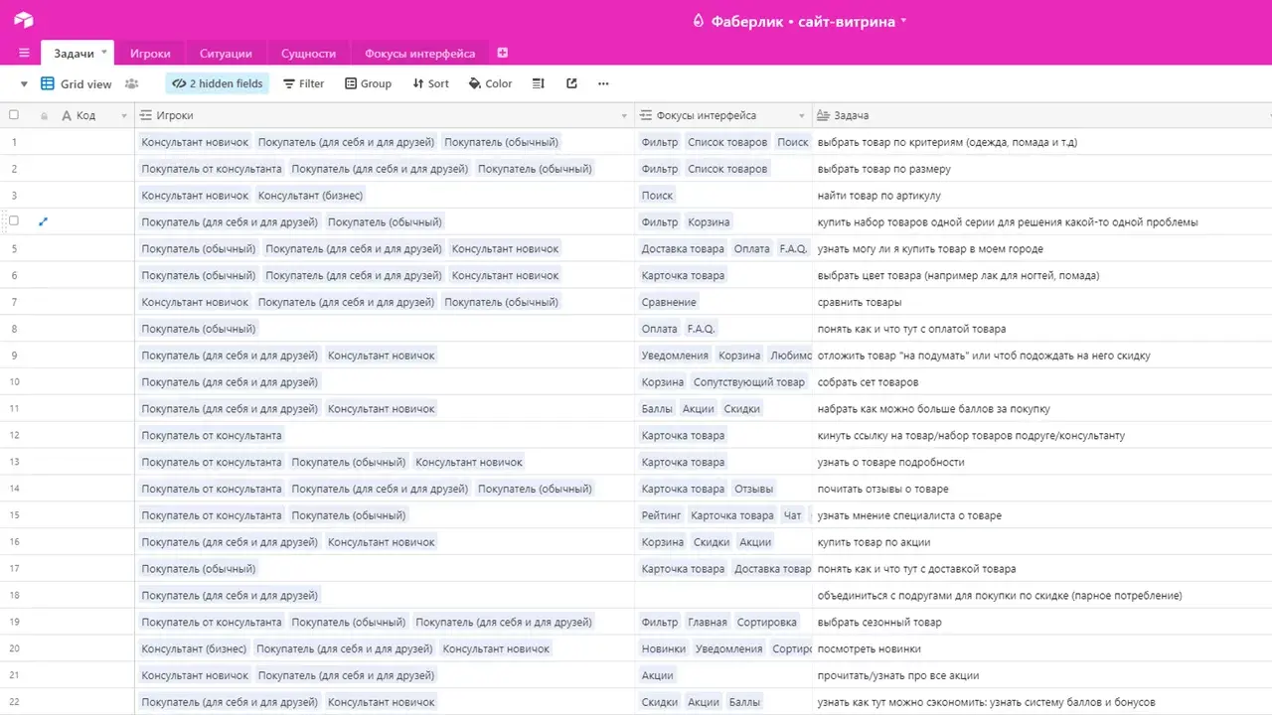Click Сравнение tag in row 7

tap(669, 302)
